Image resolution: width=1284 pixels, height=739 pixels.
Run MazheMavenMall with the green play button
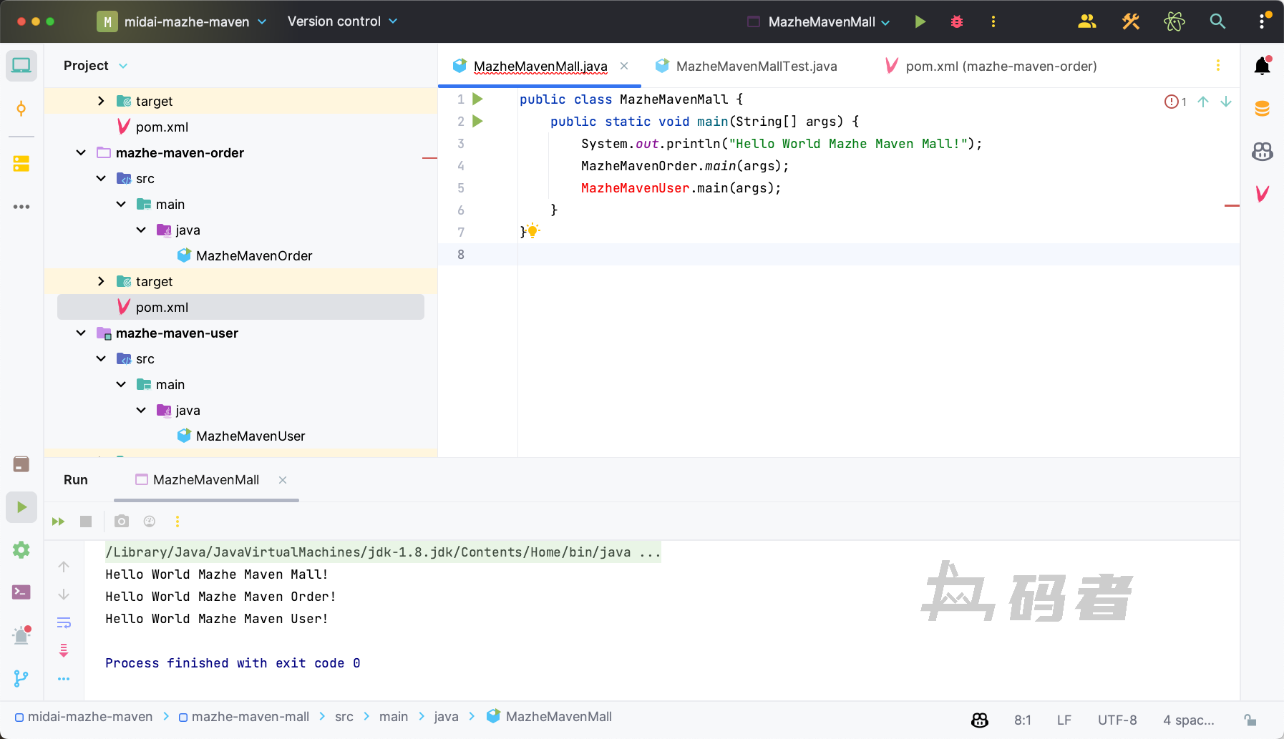click(920, 21)
